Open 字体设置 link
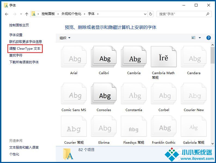Screen dimensions: 216x163 (x=16, y=35)
